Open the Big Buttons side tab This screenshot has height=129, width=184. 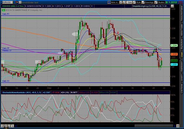[x=182, y=44]
